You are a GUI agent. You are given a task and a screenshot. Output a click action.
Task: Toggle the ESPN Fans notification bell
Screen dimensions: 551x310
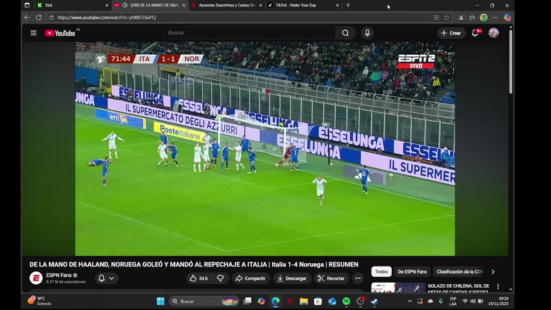[x=102, y=279]
